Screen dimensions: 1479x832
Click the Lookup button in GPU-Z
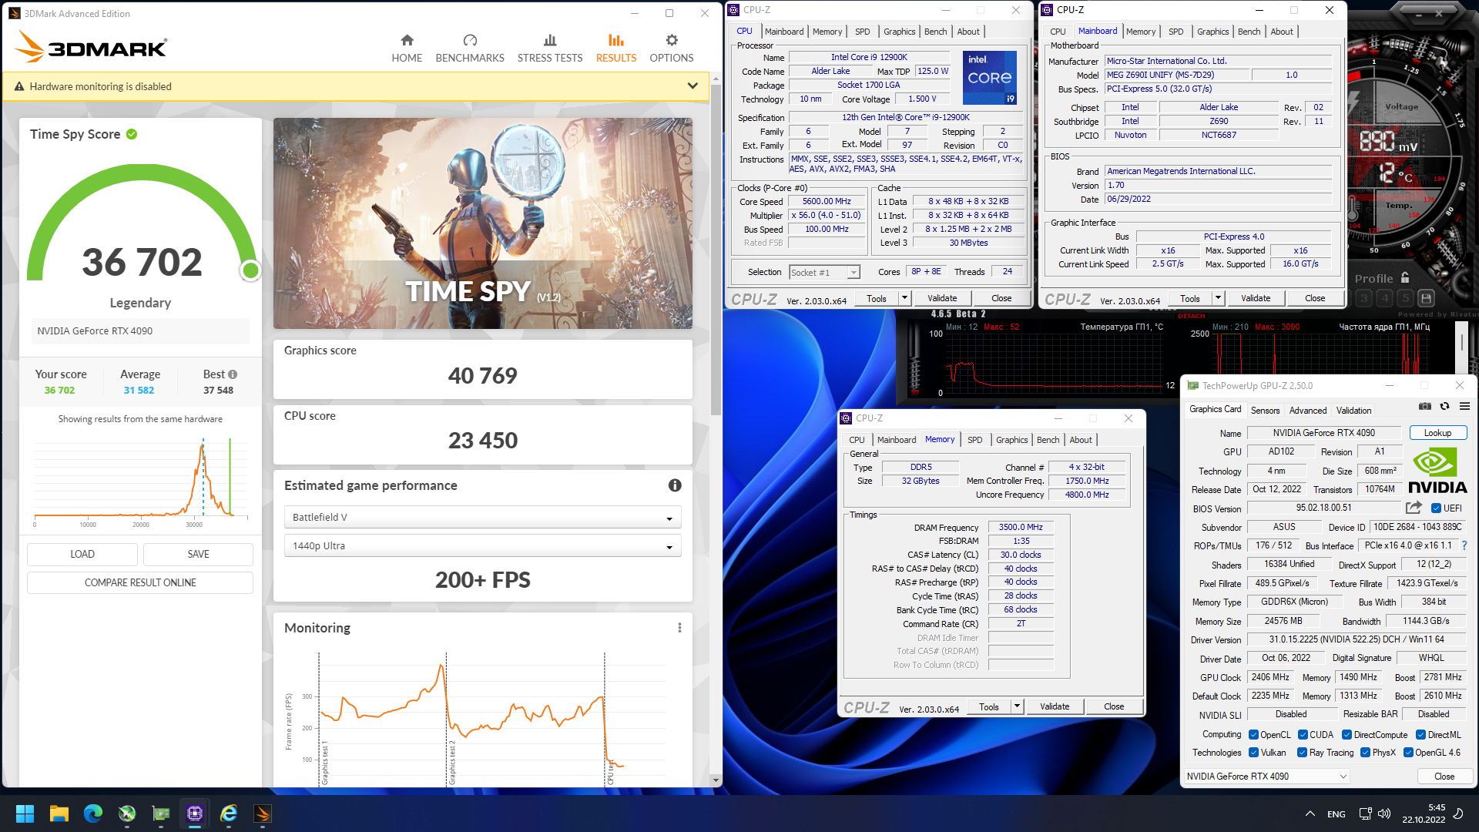(x=1437, y=433)
